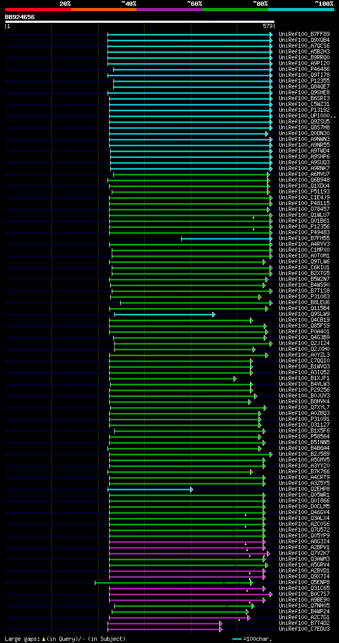Select the query name BB924656
This screenshot has height=643, width=339.
click(20, 17)
